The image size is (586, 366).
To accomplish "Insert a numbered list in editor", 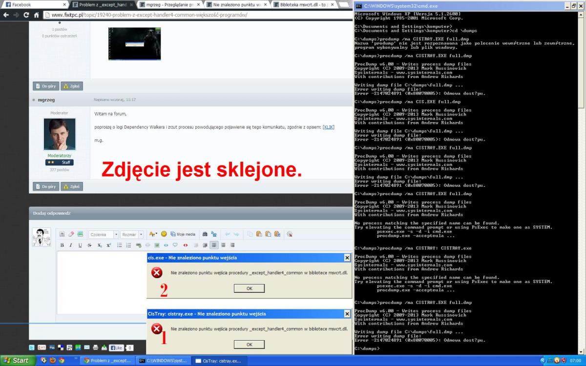I will pos(129,245).
